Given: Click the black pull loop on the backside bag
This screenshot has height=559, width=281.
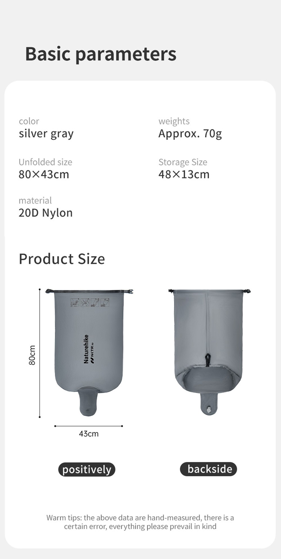Looking at the screenshot, I should (x=208, y=360).
